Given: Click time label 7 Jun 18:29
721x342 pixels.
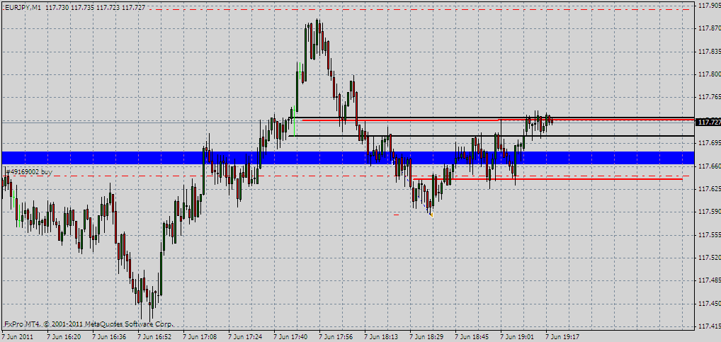Looking at the screenshot, I should tap(427, 337).
